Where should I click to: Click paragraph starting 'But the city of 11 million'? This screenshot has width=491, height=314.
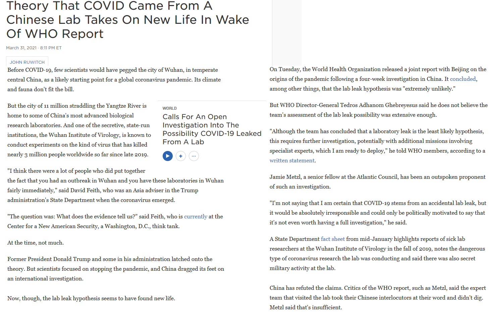[79, 130]
